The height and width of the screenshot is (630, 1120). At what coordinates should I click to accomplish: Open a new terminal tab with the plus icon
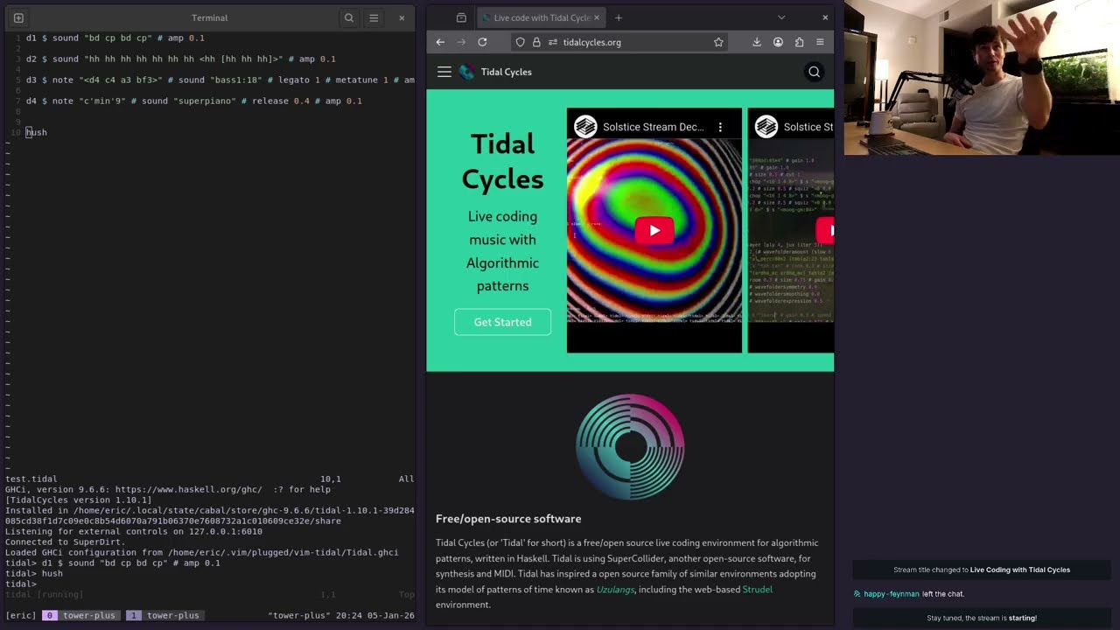tap(18, 17)
